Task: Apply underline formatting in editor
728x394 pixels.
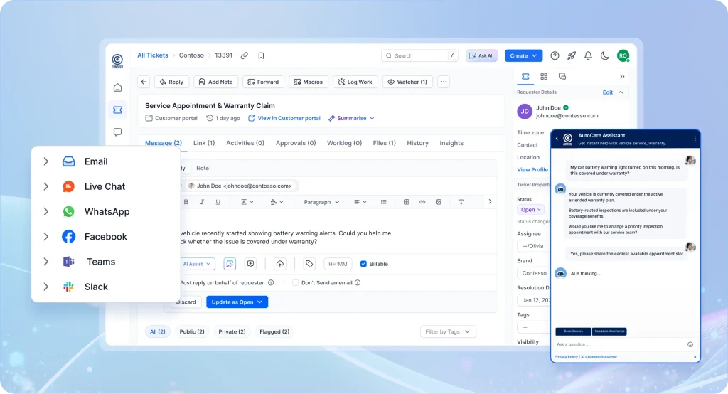Action: (x=218, y=202)
